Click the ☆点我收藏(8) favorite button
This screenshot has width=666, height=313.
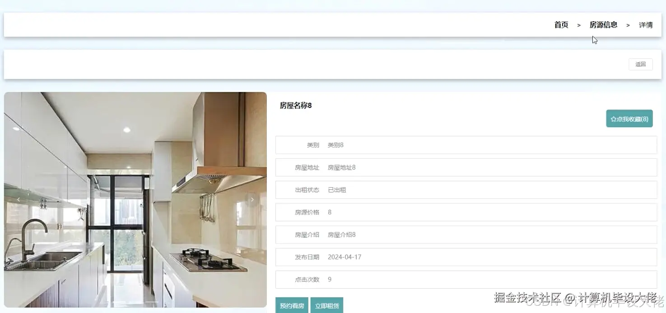[629, 119]
